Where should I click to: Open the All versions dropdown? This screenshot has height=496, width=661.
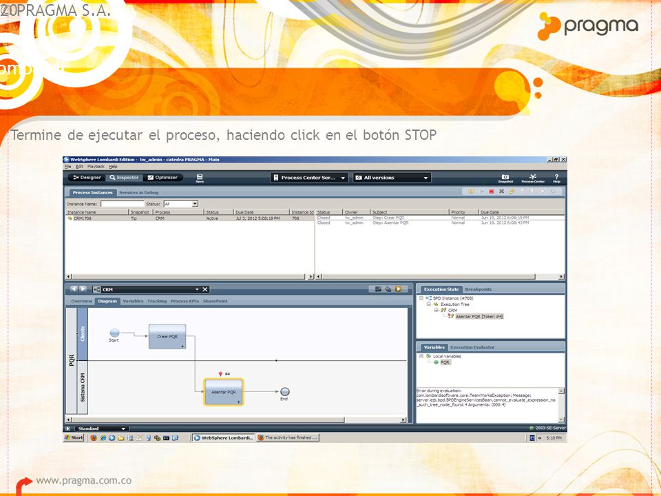(x=392, y=178)
